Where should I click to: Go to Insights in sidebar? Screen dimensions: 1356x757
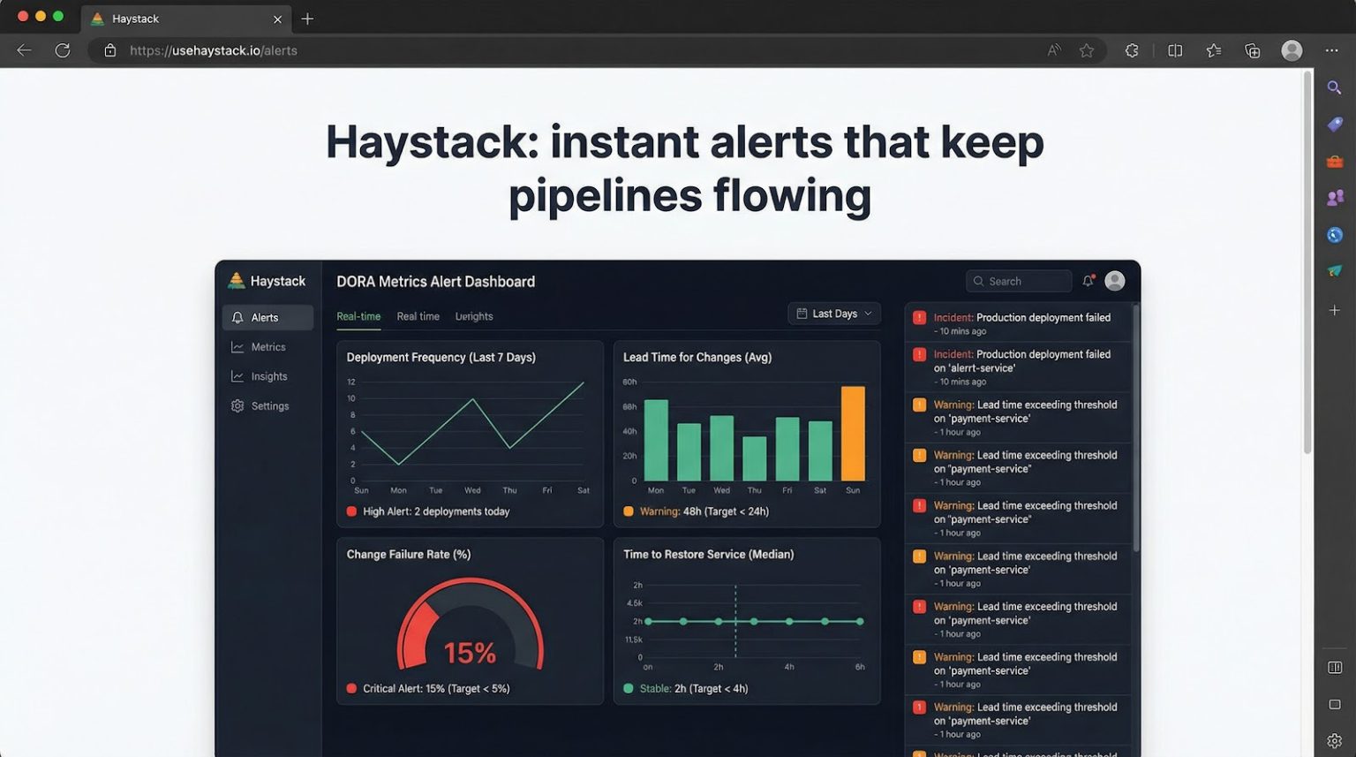pyautogui.click(x=268, y=376)
